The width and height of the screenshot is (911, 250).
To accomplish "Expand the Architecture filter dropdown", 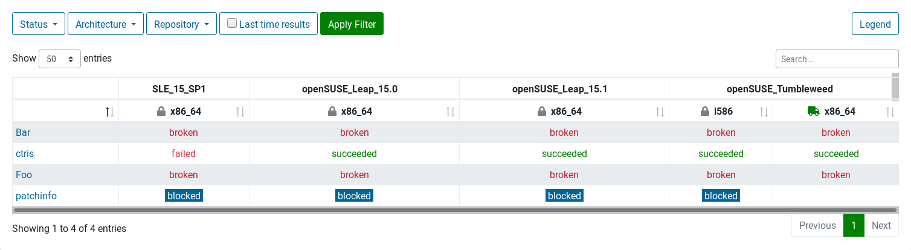I will point(106,24).
